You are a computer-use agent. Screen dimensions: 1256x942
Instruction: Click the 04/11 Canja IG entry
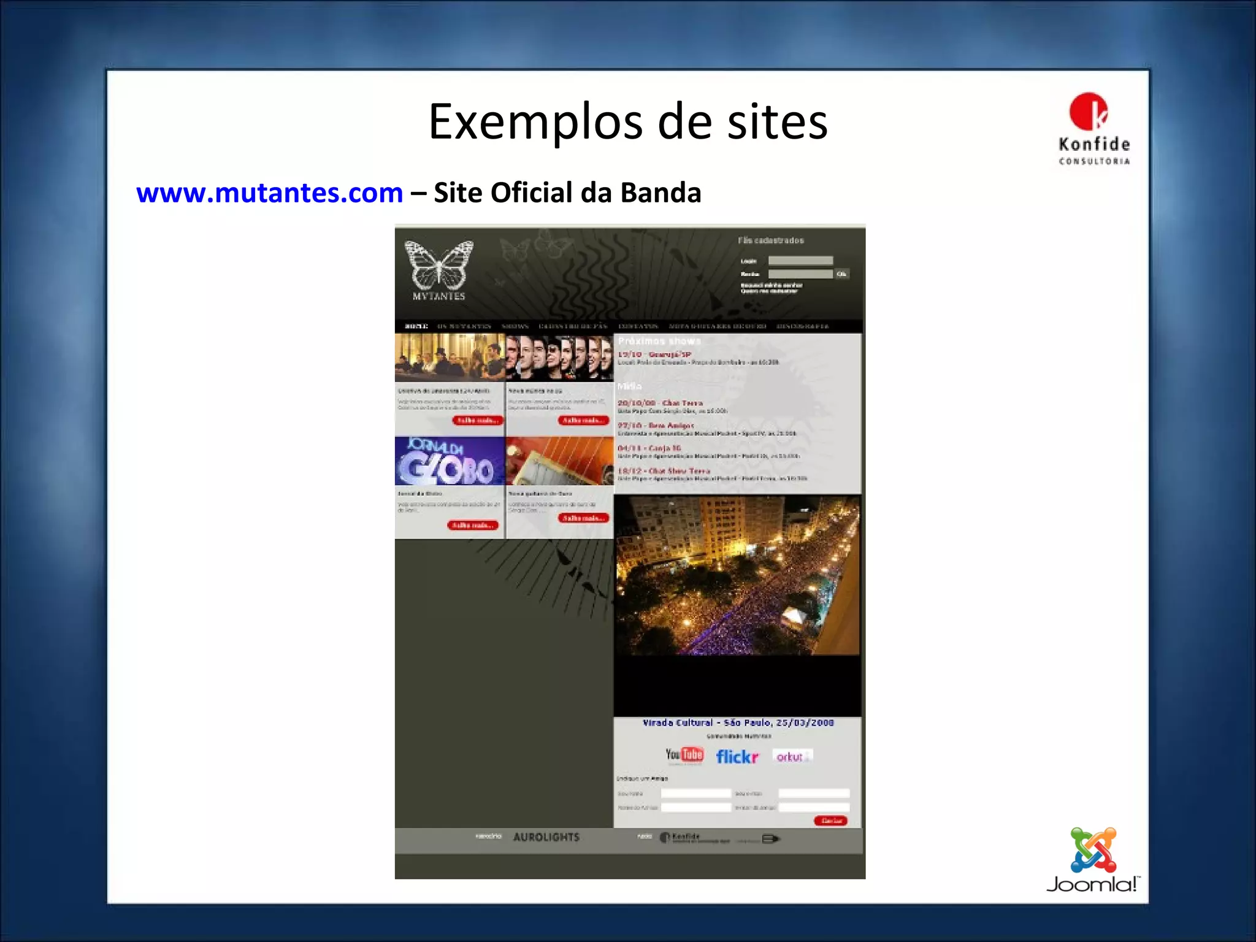[x=649, y=448]
